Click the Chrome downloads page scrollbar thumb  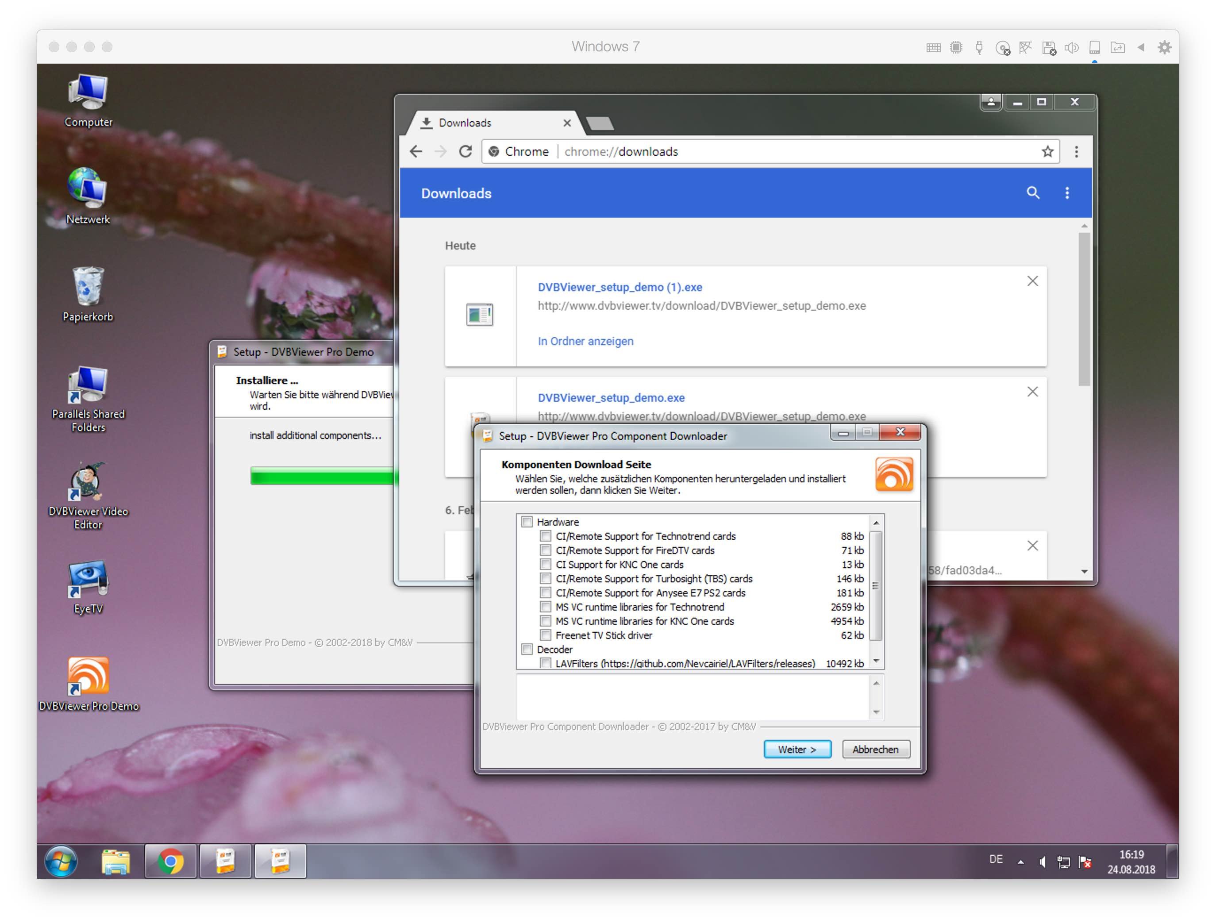tap(1084, 309)
